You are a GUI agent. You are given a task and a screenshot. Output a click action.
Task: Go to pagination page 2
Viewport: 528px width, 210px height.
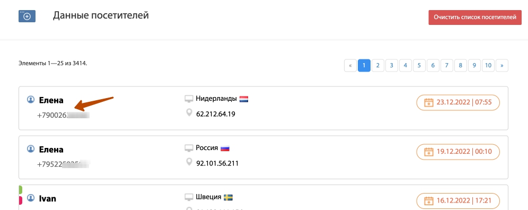[378, 65]
